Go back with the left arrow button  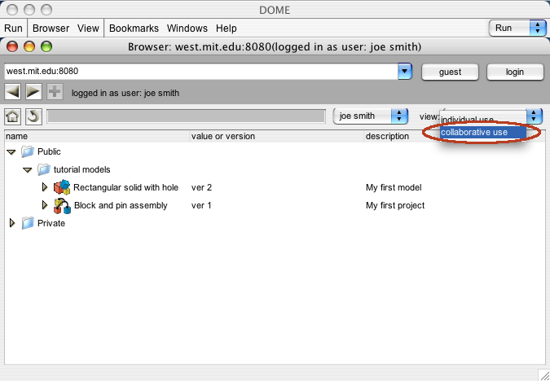pos(12,92)
